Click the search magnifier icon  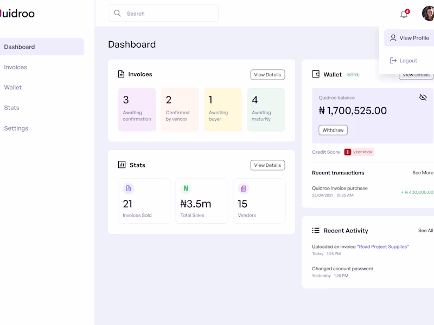[x=118, y=14]
